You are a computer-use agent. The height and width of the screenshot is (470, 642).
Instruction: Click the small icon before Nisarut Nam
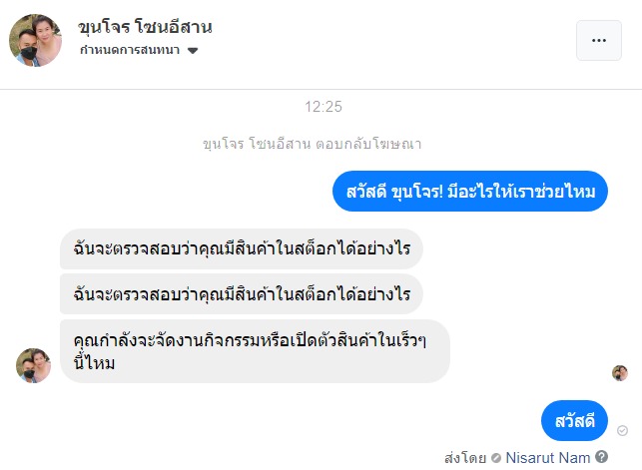tap(496, 458)
